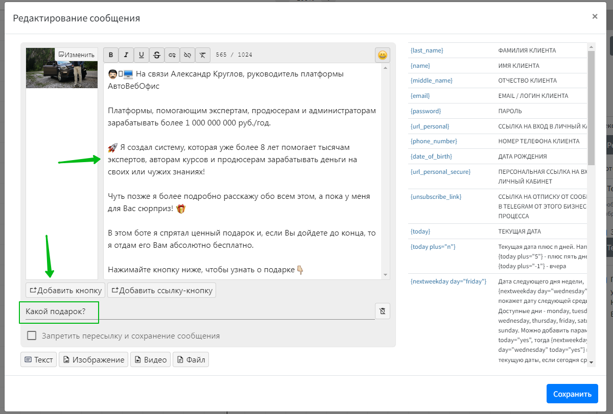
Task: Apply strikethrough formatting
Action: pyautogui.click(x=157, y=55)
